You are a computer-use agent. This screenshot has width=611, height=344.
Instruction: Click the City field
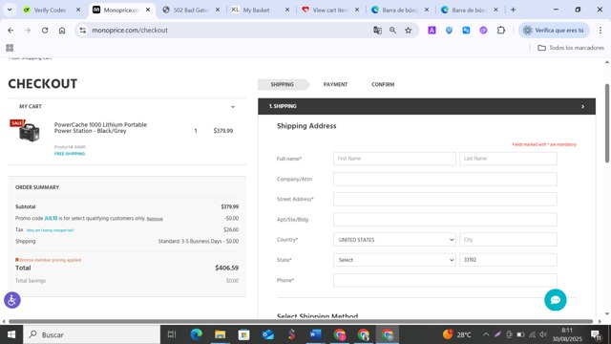click(508, 240)
